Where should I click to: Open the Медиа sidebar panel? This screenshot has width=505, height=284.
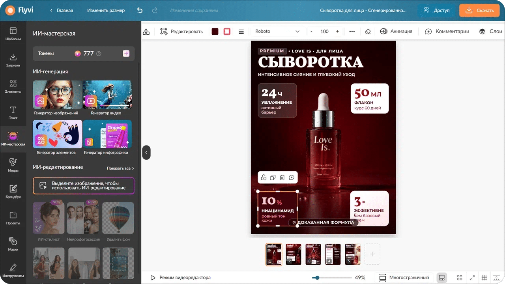(x=13, y=165)
